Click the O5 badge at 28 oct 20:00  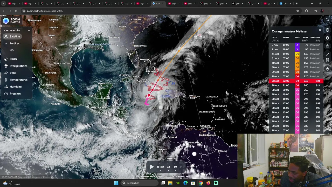[297, 90]
